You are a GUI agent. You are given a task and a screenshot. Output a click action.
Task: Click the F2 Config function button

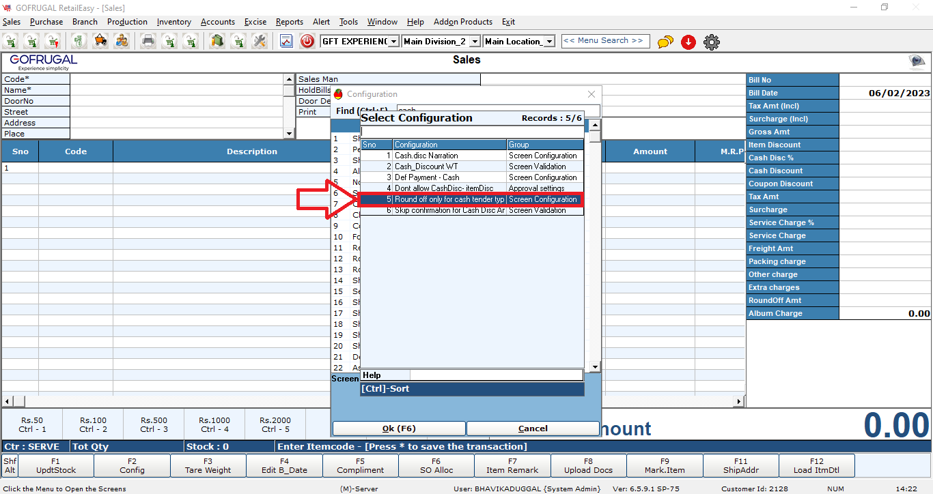click(133, 466)
